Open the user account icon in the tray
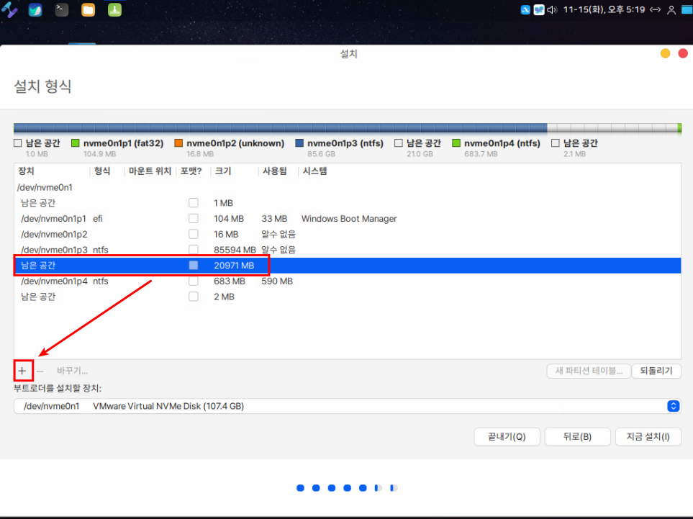Image resolution: width=693 pixels, height=519 pixels. pyautogui.click(x=671, y=10)
